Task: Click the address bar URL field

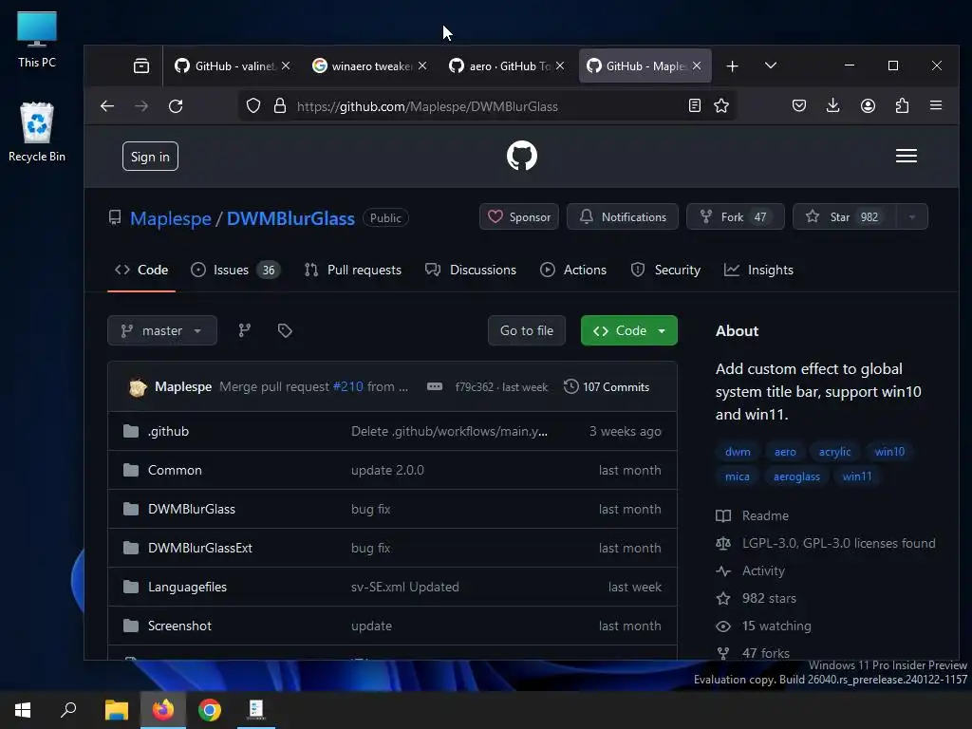Action: coord(486,106)
